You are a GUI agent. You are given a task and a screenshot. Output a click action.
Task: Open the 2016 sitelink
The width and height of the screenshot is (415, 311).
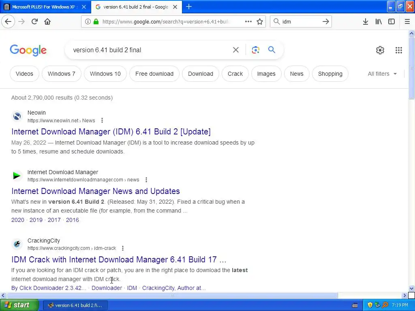(72, 220)
